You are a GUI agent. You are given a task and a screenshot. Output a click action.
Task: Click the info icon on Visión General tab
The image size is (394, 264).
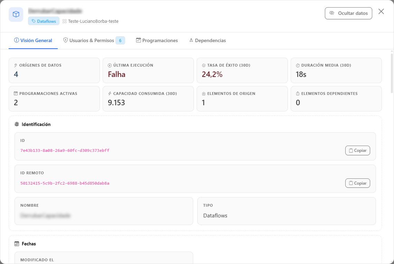tap(16, 40)
